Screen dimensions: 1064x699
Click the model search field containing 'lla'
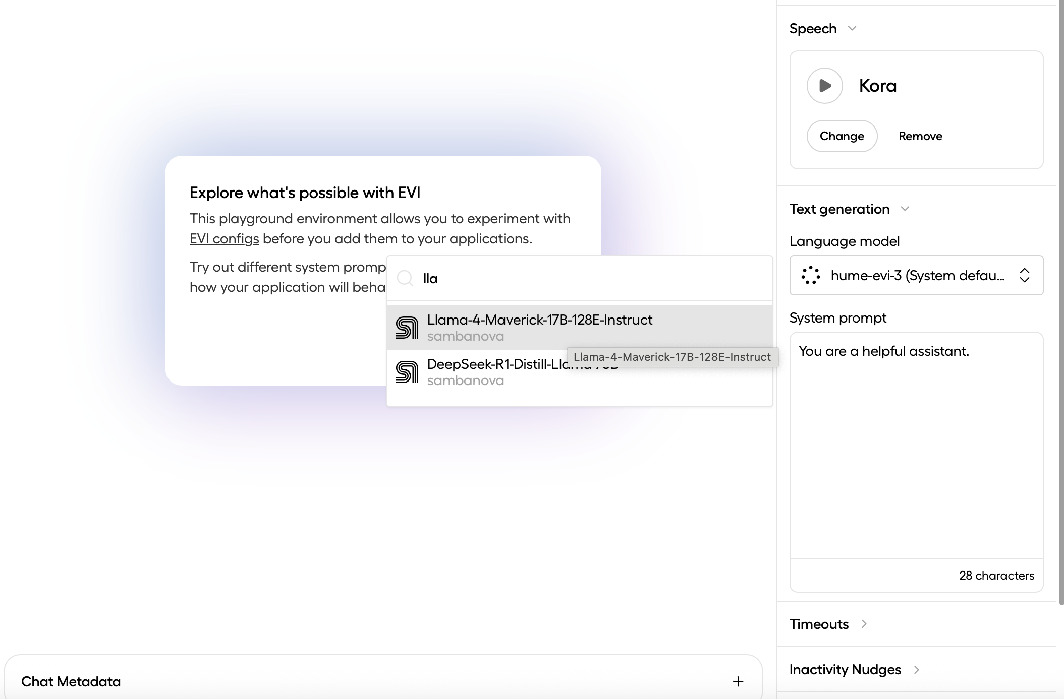pyautogui.click(x=580, y=278)
